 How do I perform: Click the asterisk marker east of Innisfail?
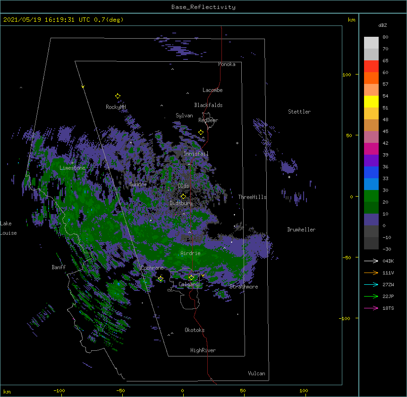click(237, 143)
